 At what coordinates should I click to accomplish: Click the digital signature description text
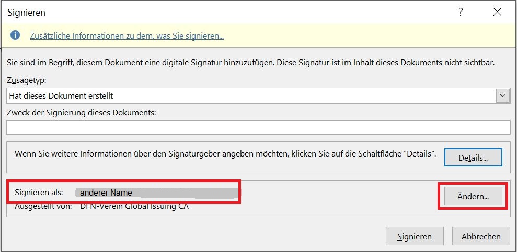(x=251, y=63)
